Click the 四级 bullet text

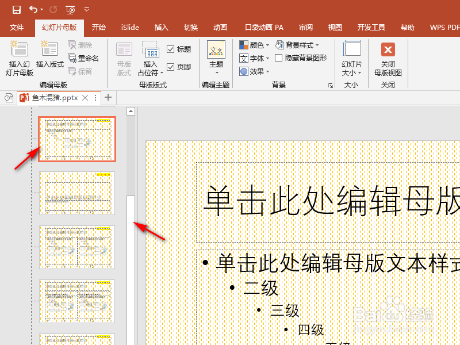(311, 329)
